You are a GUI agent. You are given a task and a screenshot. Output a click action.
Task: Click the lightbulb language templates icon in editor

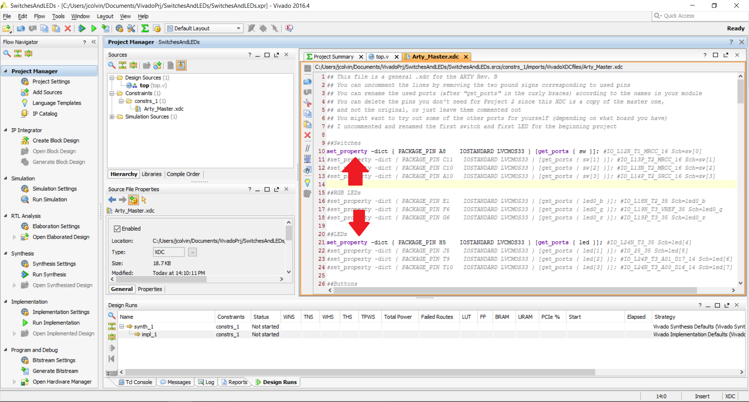pyautogui.click(x=308, y=182)
